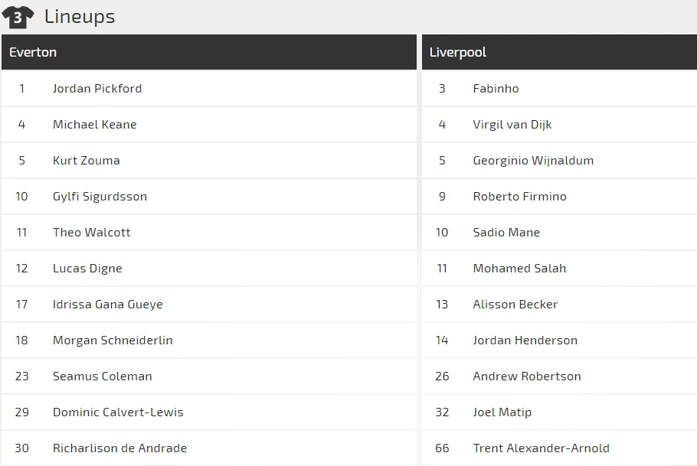
Task: Click on Kurt Zouma's name
Action: tap(87, 160)
